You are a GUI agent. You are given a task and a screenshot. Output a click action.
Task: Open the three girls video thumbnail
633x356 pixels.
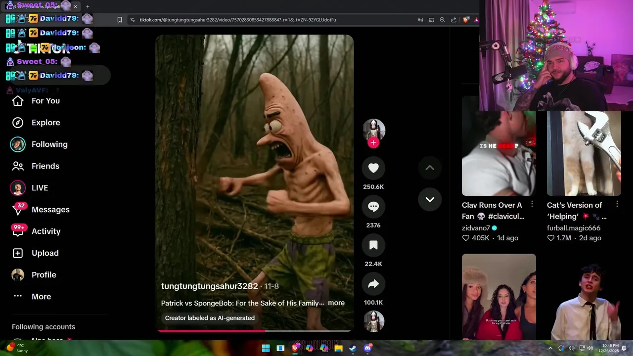pyautogui.click(x=498, y=297)
